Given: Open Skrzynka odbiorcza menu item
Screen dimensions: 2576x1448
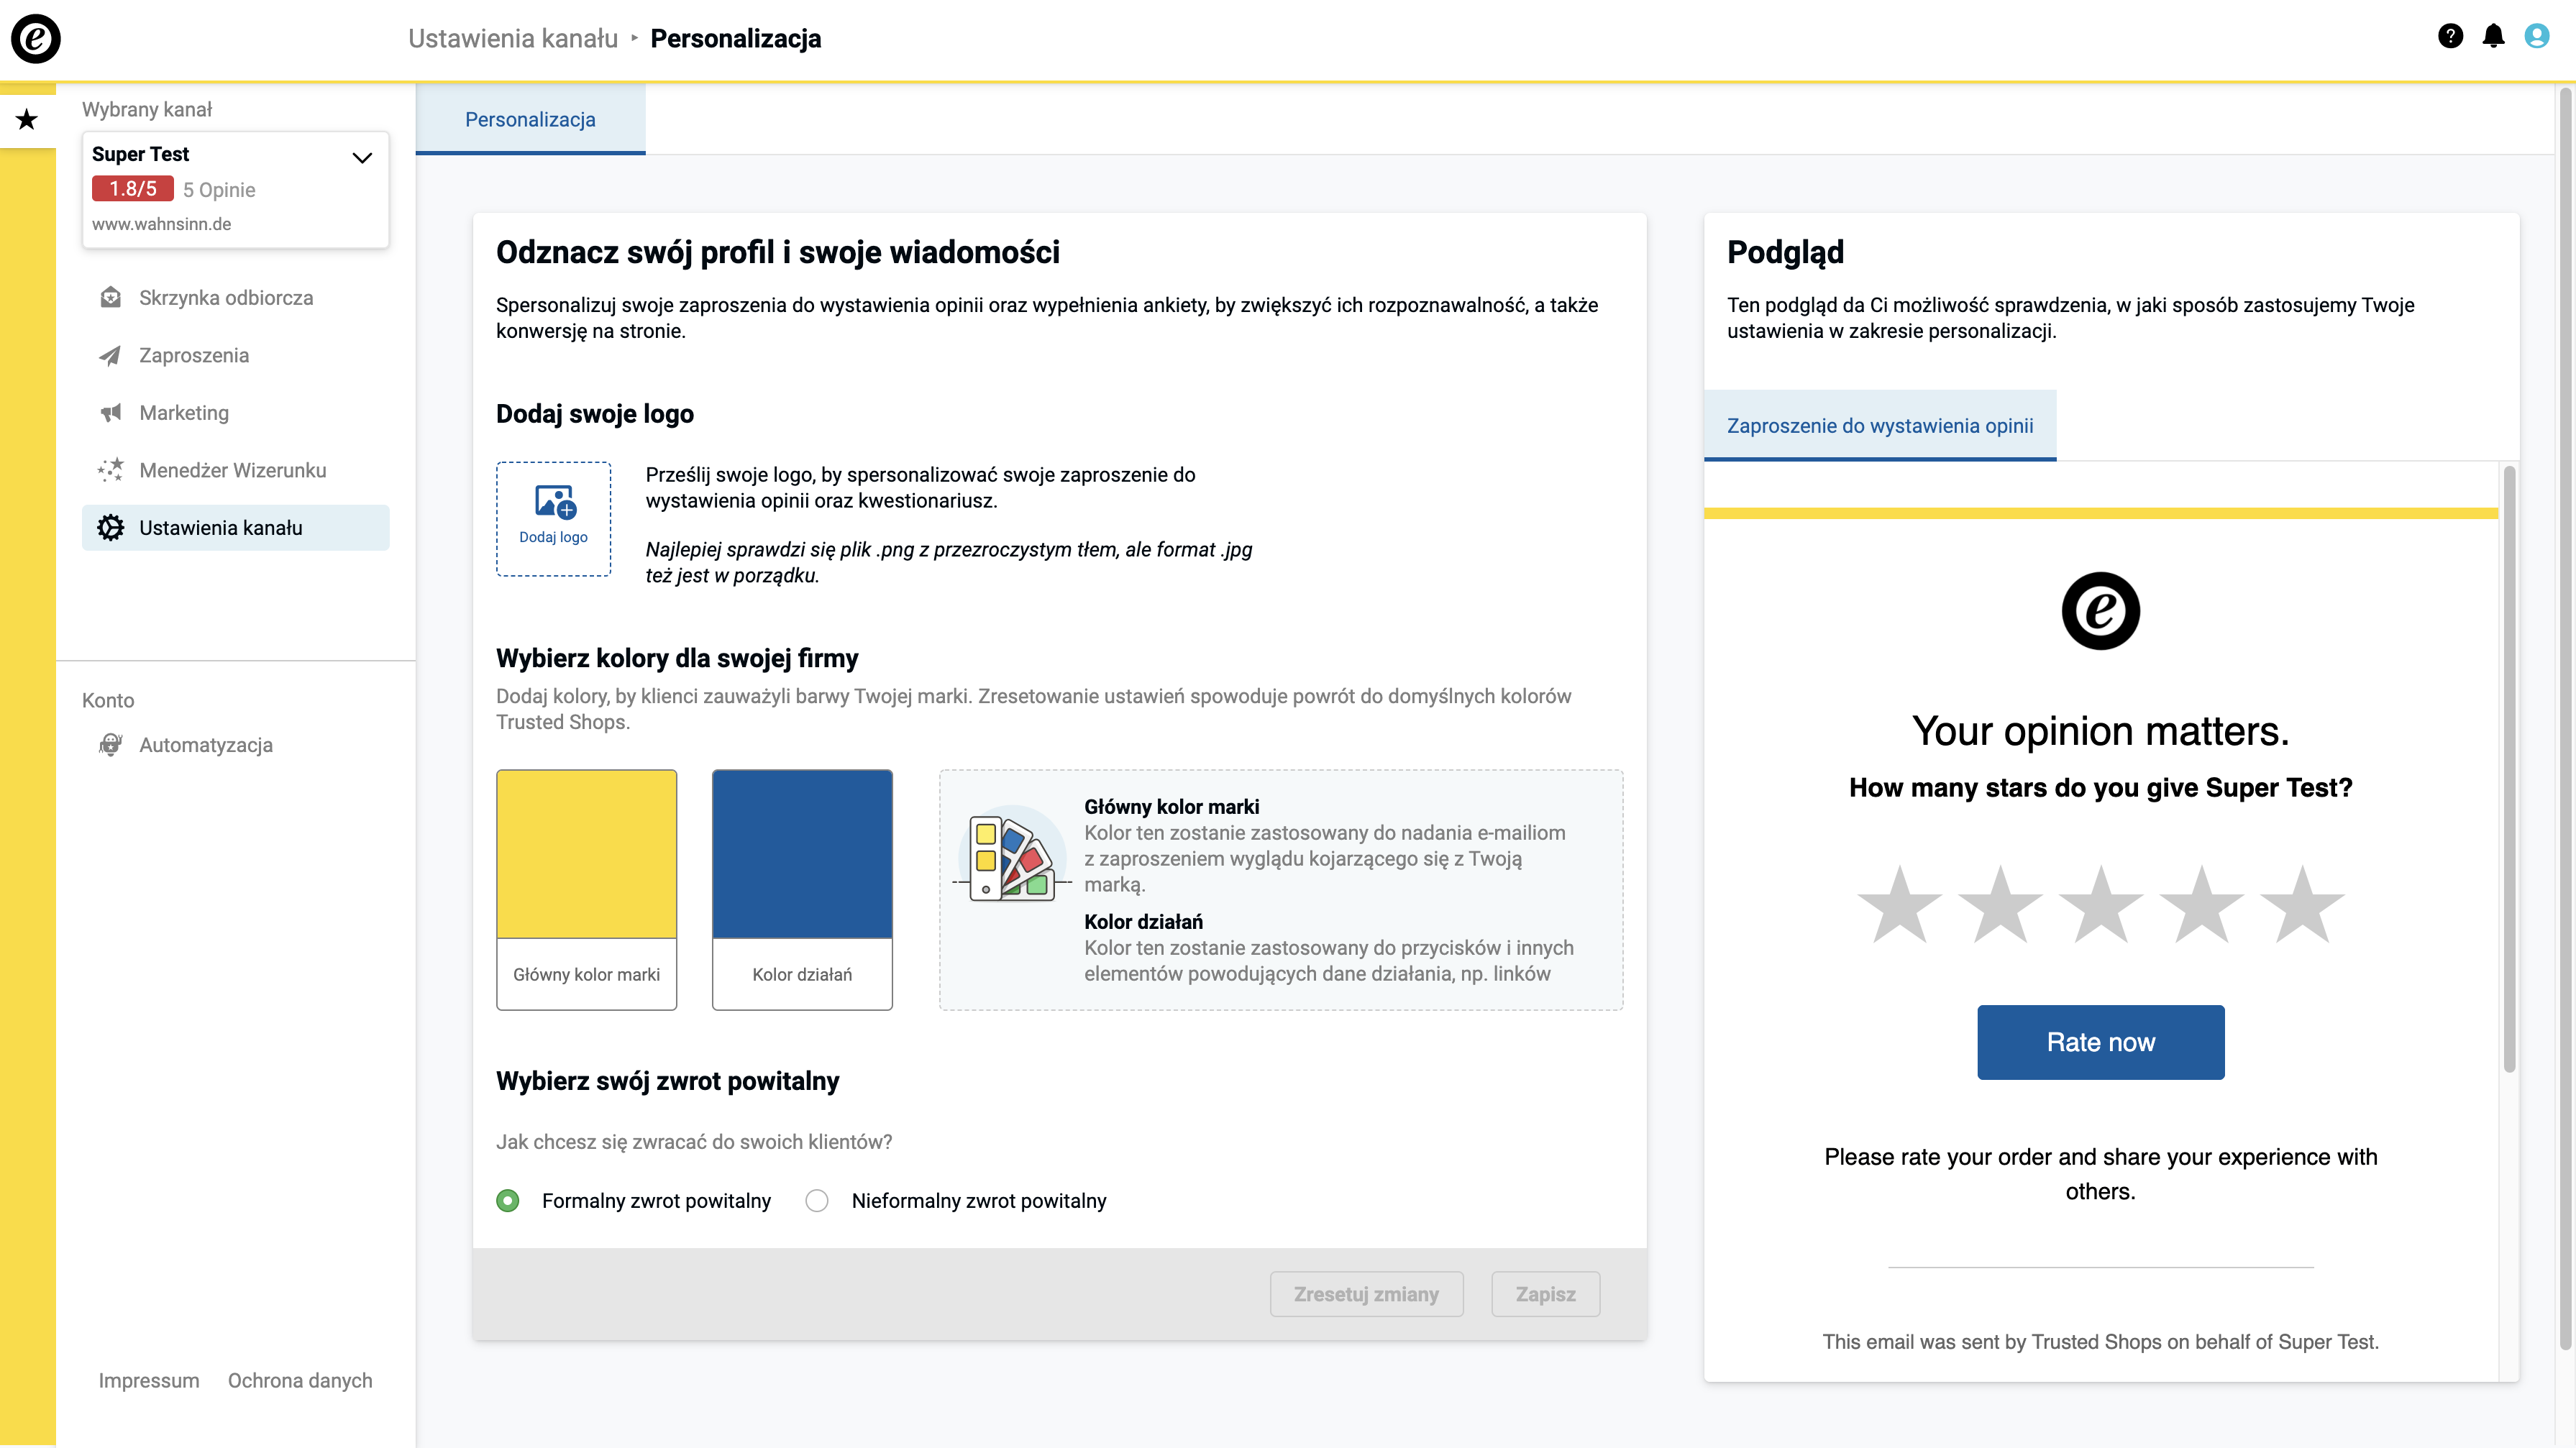Looking at the screenshot, I should pyautogui.click(x=235, y=298).
